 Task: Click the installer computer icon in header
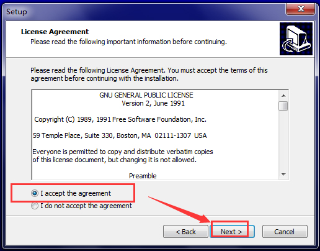[296, 39]
